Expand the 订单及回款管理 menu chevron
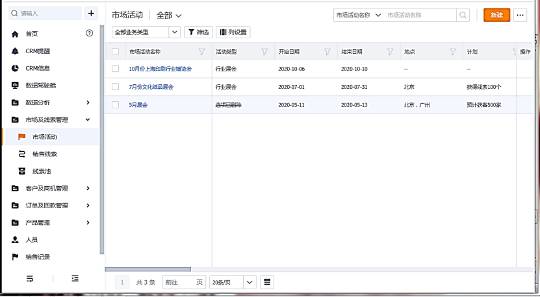 pos(88,206)
